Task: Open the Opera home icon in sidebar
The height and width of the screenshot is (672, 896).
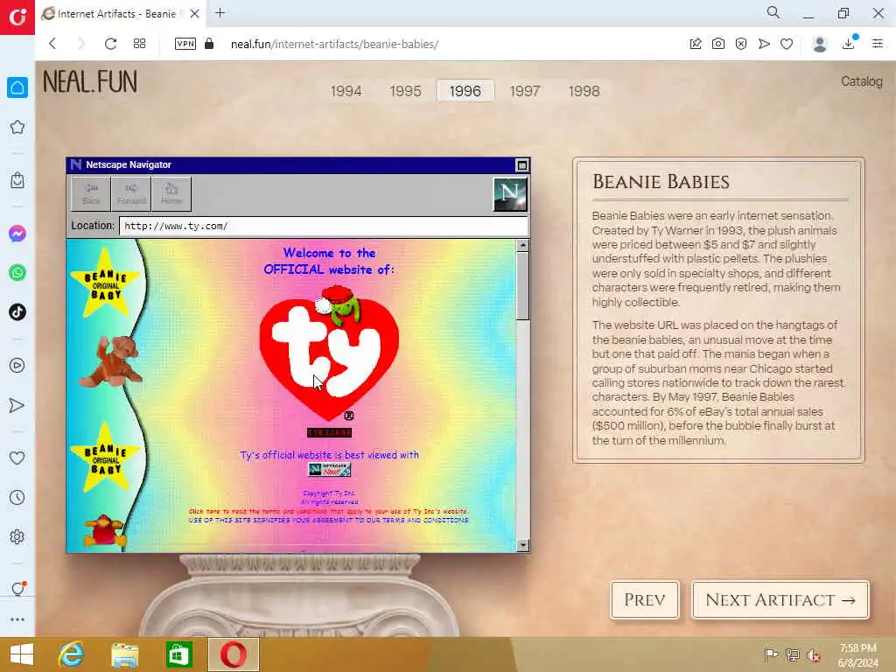Action: pyautogui.click(x=17, y=87)
